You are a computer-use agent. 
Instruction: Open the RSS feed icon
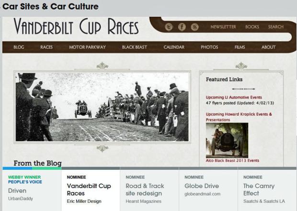tap(194, 27)
